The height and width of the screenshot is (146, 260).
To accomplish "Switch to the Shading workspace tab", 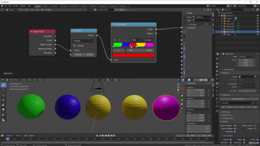I will pos(84,6).
